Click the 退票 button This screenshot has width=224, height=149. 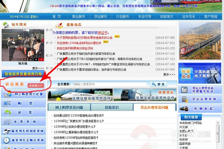23,112
